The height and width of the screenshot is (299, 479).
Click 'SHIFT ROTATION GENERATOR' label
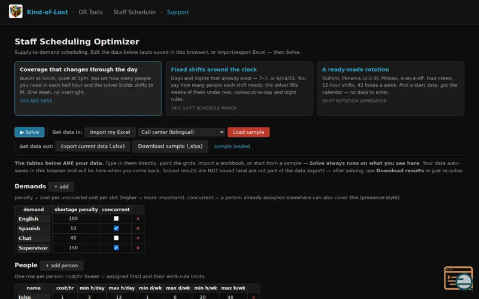coord(354,101)
